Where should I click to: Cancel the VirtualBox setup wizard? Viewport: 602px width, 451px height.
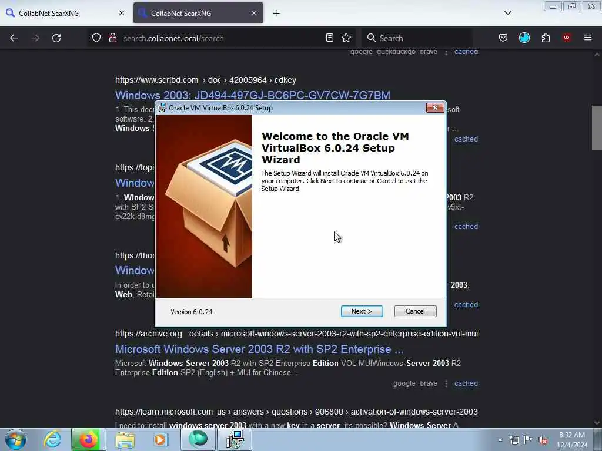(x=415, y=311)
